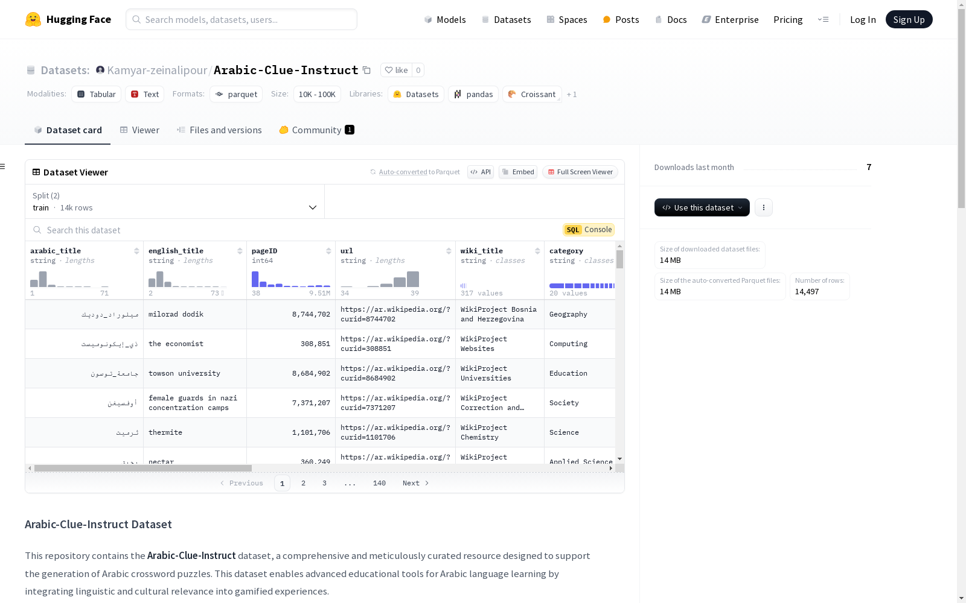Viewport: 966px width, 603px height.
Task: Open the Community tab
Action: 316,130
